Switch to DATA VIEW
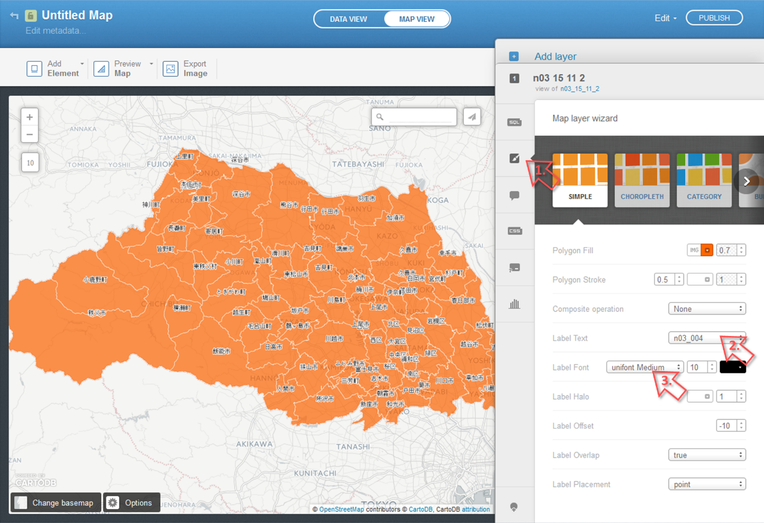Image resolution: width=764 pixels, height=523 pixels. pyautogui.click(x=349, y=19)
